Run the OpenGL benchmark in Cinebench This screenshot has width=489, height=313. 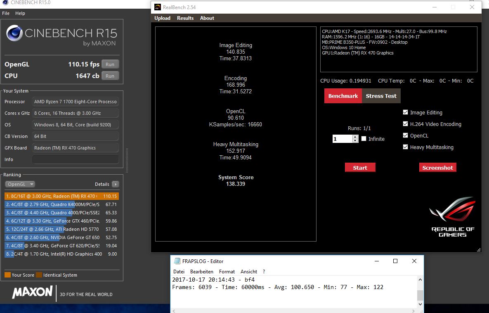tap(110, 64)
